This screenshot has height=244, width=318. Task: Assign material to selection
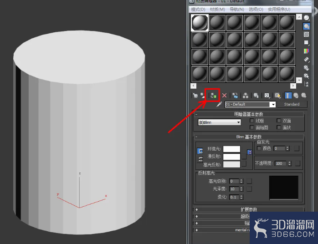(213, 96)
